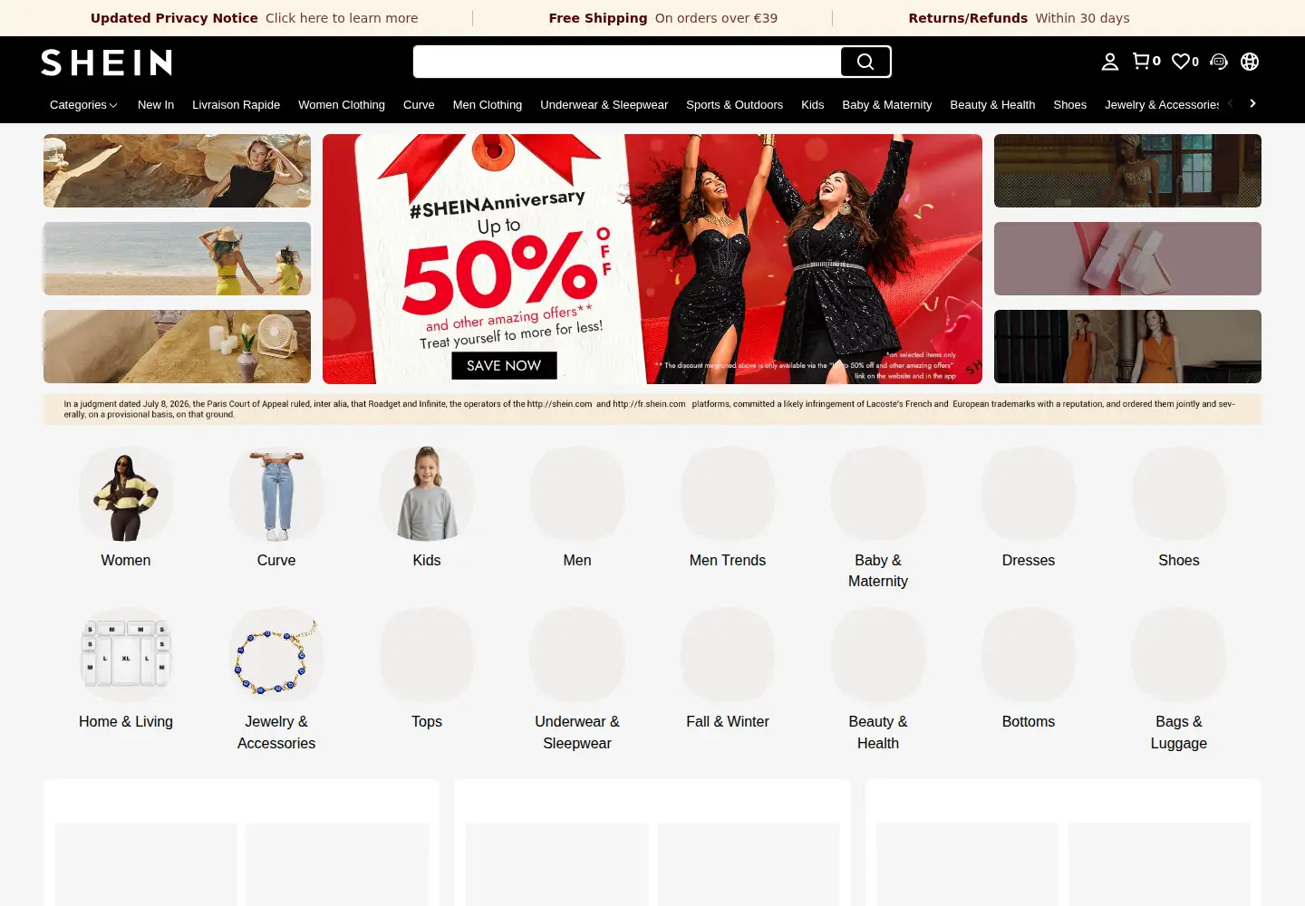Click the Returns/Refunds notice
The width and height of the screenshot is (1305, 906).
pyautogui.click(x=1019, y=18)
